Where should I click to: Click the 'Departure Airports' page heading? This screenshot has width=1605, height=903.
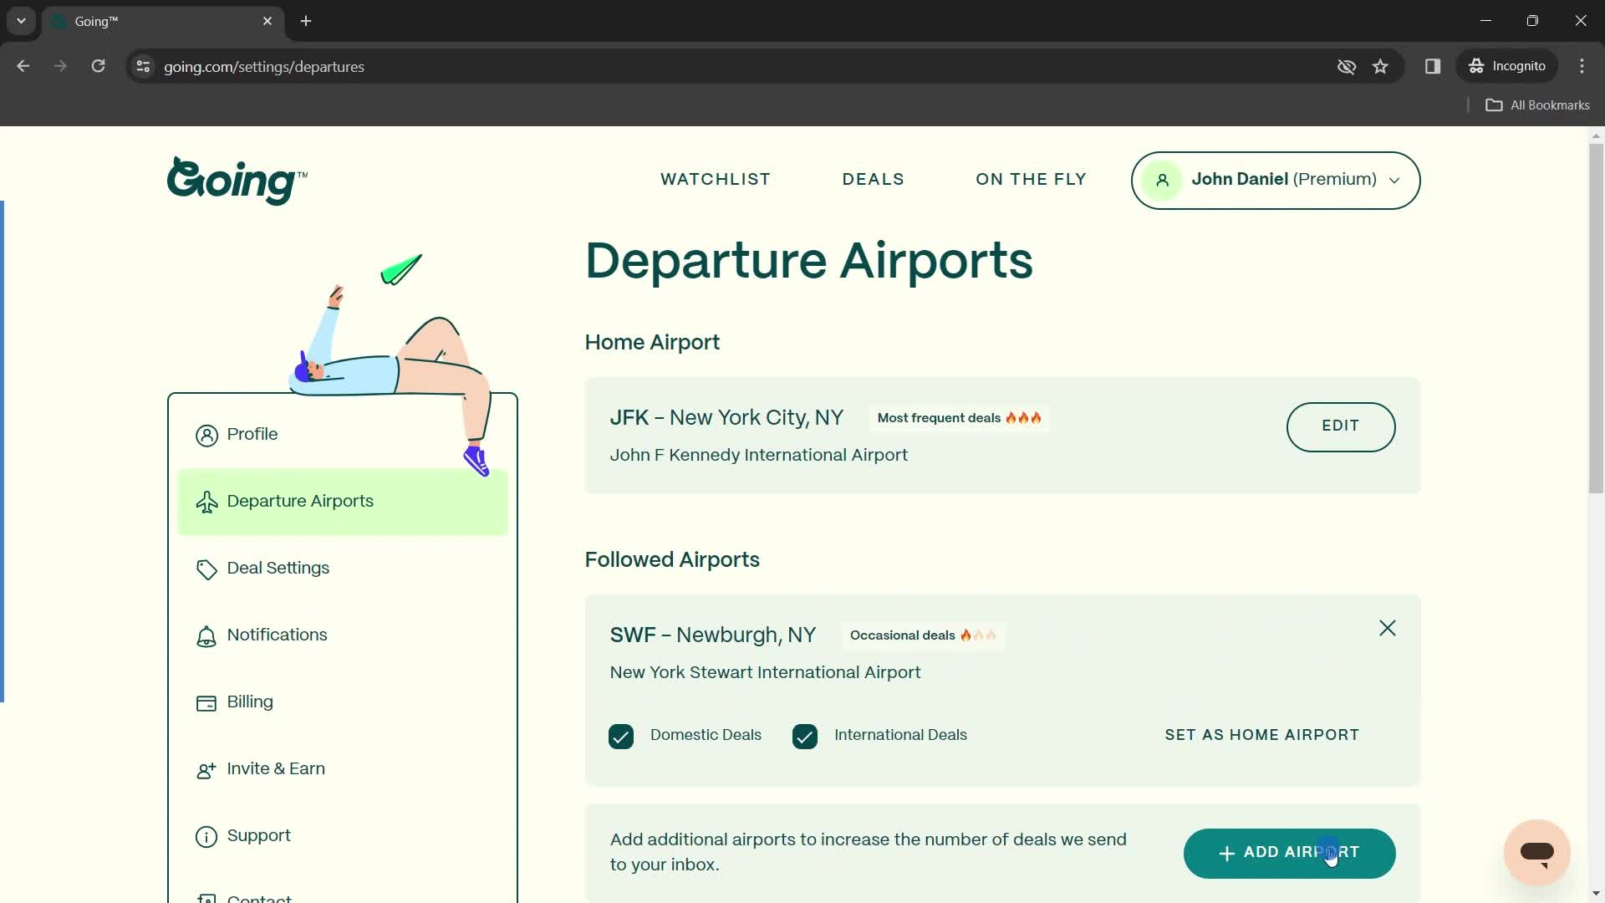click(x=809, y=261)
